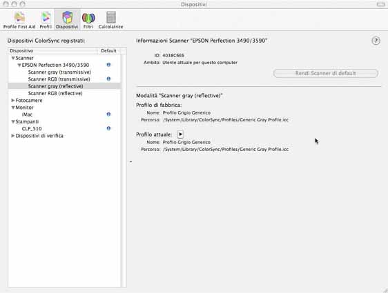Expand the Fotocamere group
Image resolution: width=388 pixels, height=293 pixels.
coord(13,100)
